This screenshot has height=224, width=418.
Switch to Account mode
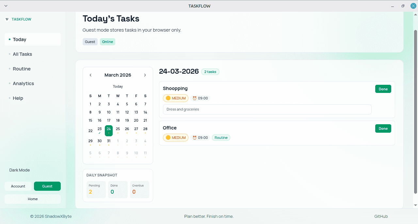coord(18,186)
